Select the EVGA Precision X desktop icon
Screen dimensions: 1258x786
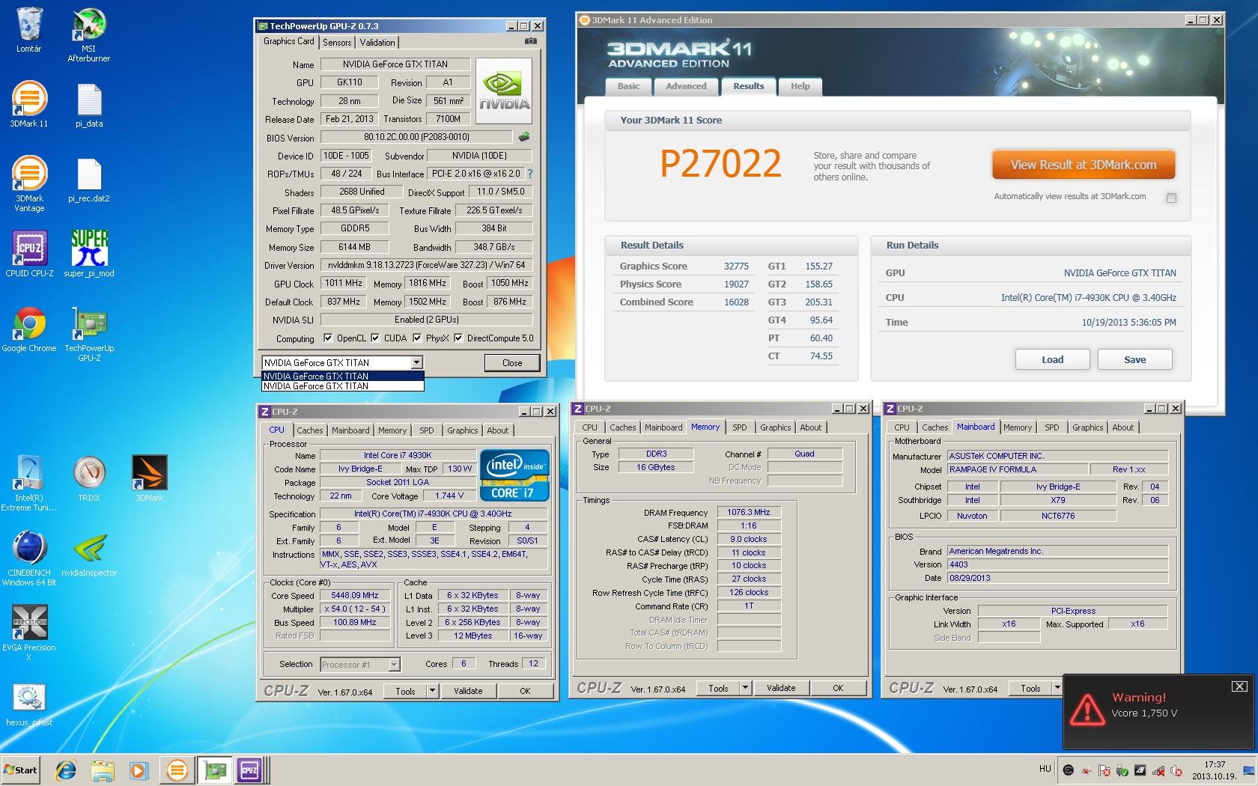29,634
